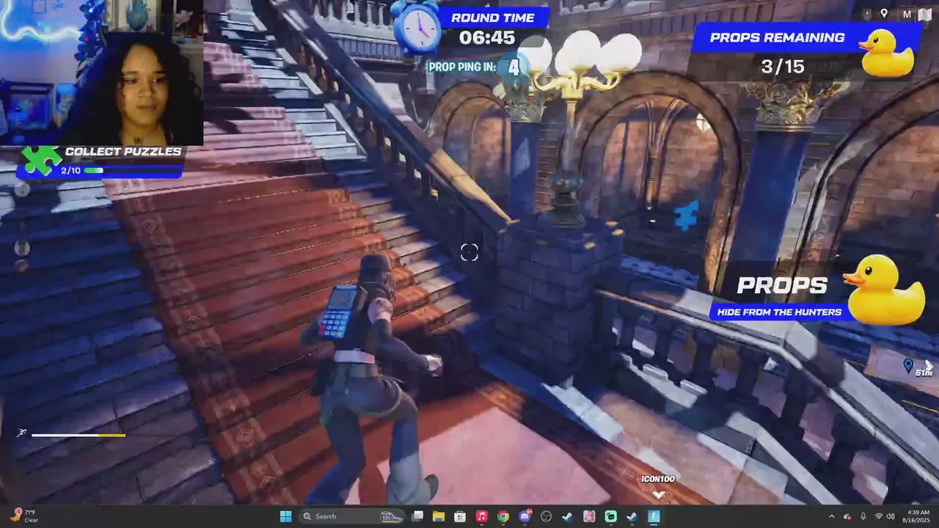Open the first Steam taskbar icon
Viewport: 939px width, 528px height.
567,516
